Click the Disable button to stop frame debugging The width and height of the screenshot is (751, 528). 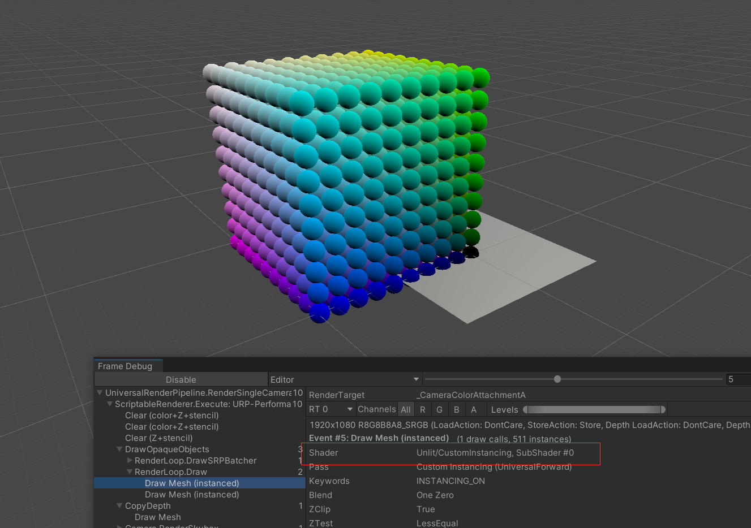(181, 379)
